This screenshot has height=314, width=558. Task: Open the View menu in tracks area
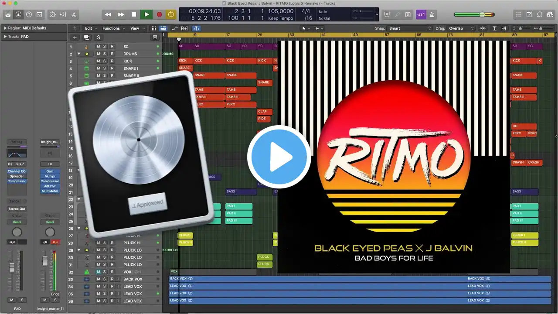137,28
